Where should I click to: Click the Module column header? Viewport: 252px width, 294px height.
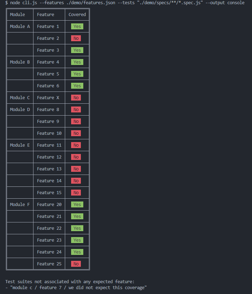(20, 14)
